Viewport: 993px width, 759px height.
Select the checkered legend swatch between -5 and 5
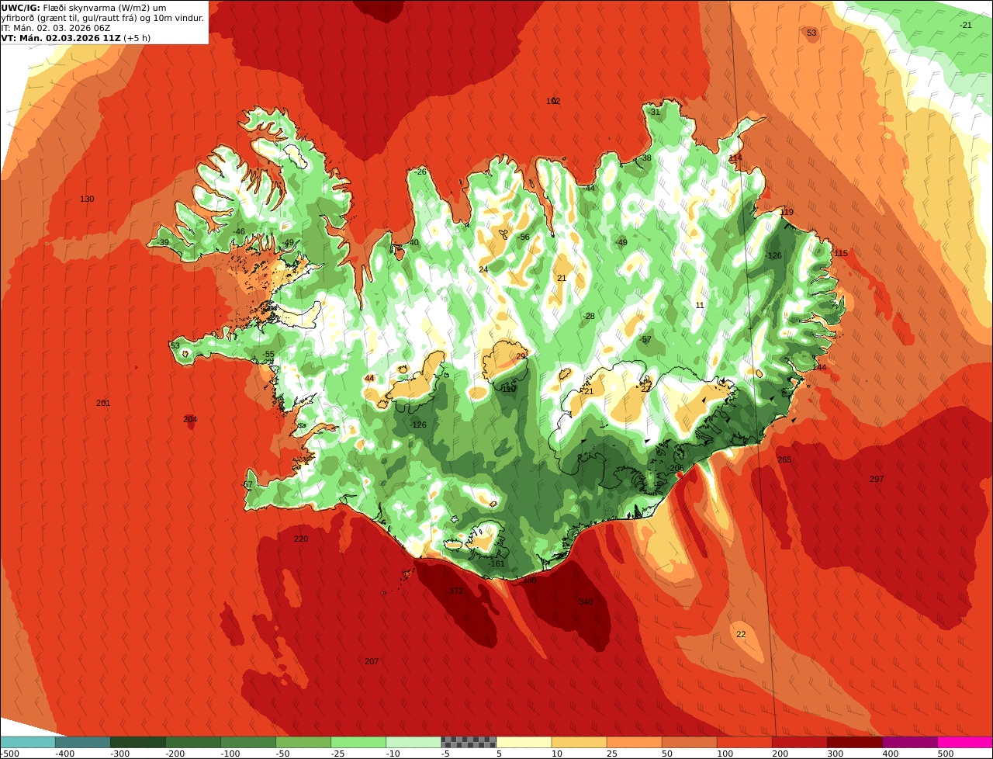(468, 742)
